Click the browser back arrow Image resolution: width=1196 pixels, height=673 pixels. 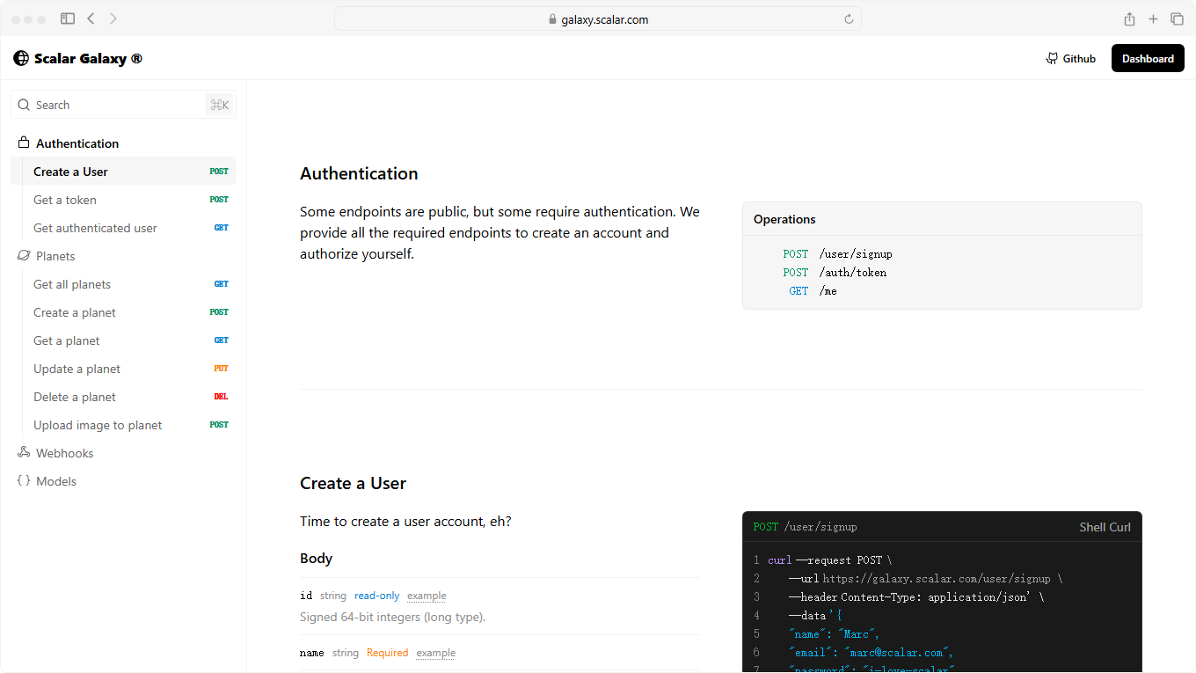tap(91, 18)
